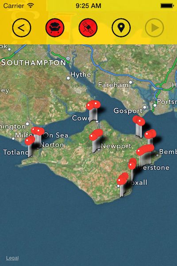Toggle the red armchair icon
This screenshot has width=177, height=266.
(x=55, y=27)
